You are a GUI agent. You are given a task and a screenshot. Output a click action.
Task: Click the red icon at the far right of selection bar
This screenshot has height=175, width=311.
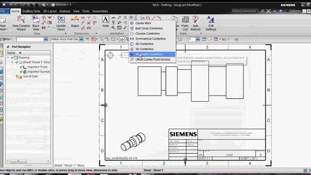point(237,39)
